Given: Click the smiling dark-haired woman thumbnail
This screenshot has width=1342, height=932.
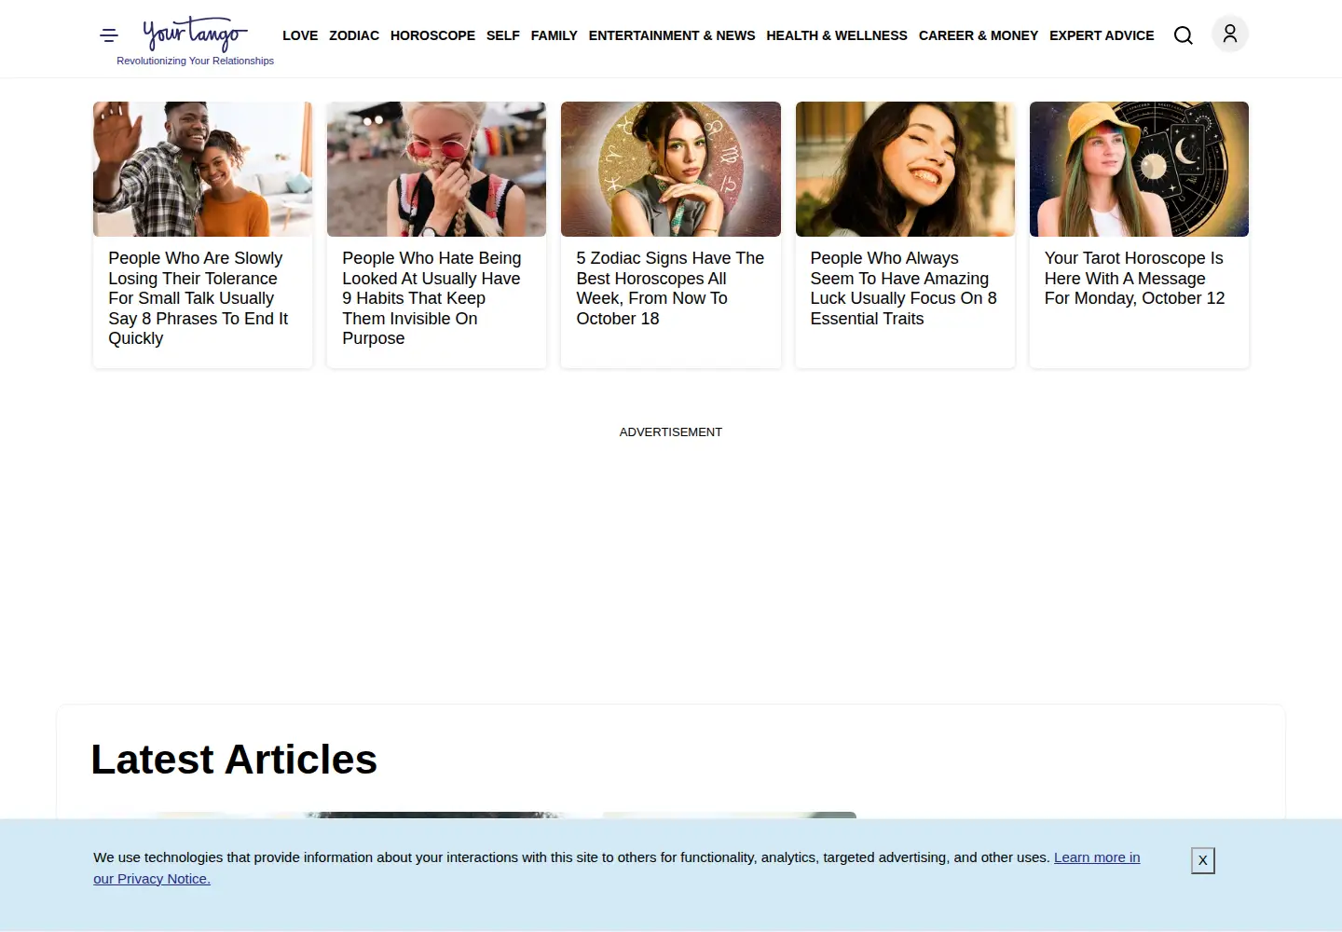Looking at the screenshot, I should [x=905, y=169].
